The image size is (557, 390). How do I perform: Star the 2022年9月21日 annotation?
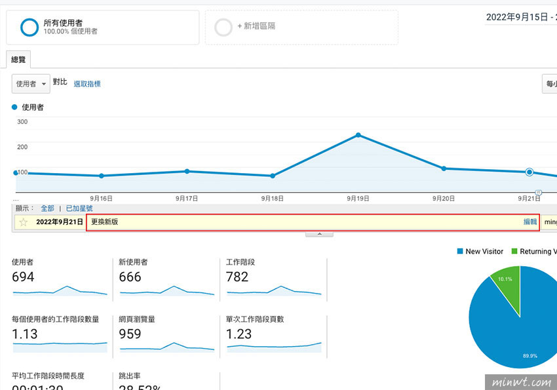[x=24, y=222]
